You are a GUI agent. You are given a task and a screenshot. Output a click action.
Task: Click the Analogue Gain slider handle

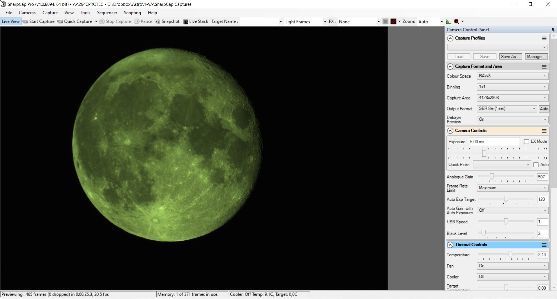492,176
